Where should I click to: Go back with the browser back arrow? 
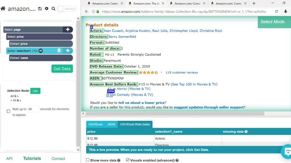[x=86, y=11]
